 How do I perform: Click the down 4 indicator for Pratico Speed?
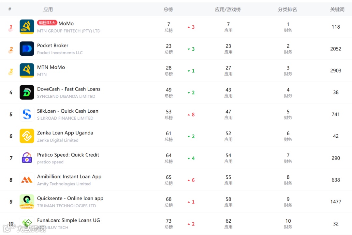[191, 158]
